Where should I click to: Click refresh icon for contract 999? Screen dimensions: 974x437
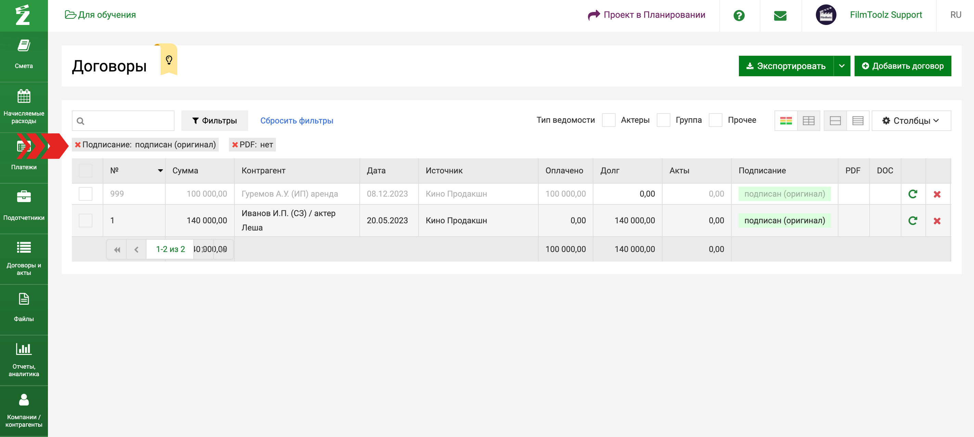click(x=912, y=194)
